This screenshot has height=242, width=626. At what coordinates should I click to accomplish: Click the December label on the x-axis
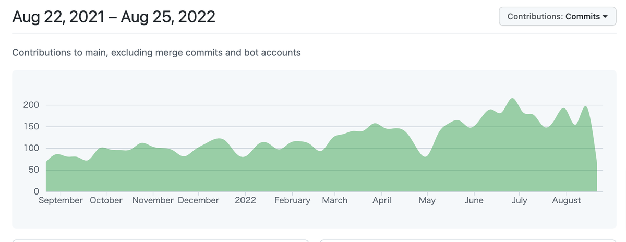198,200
